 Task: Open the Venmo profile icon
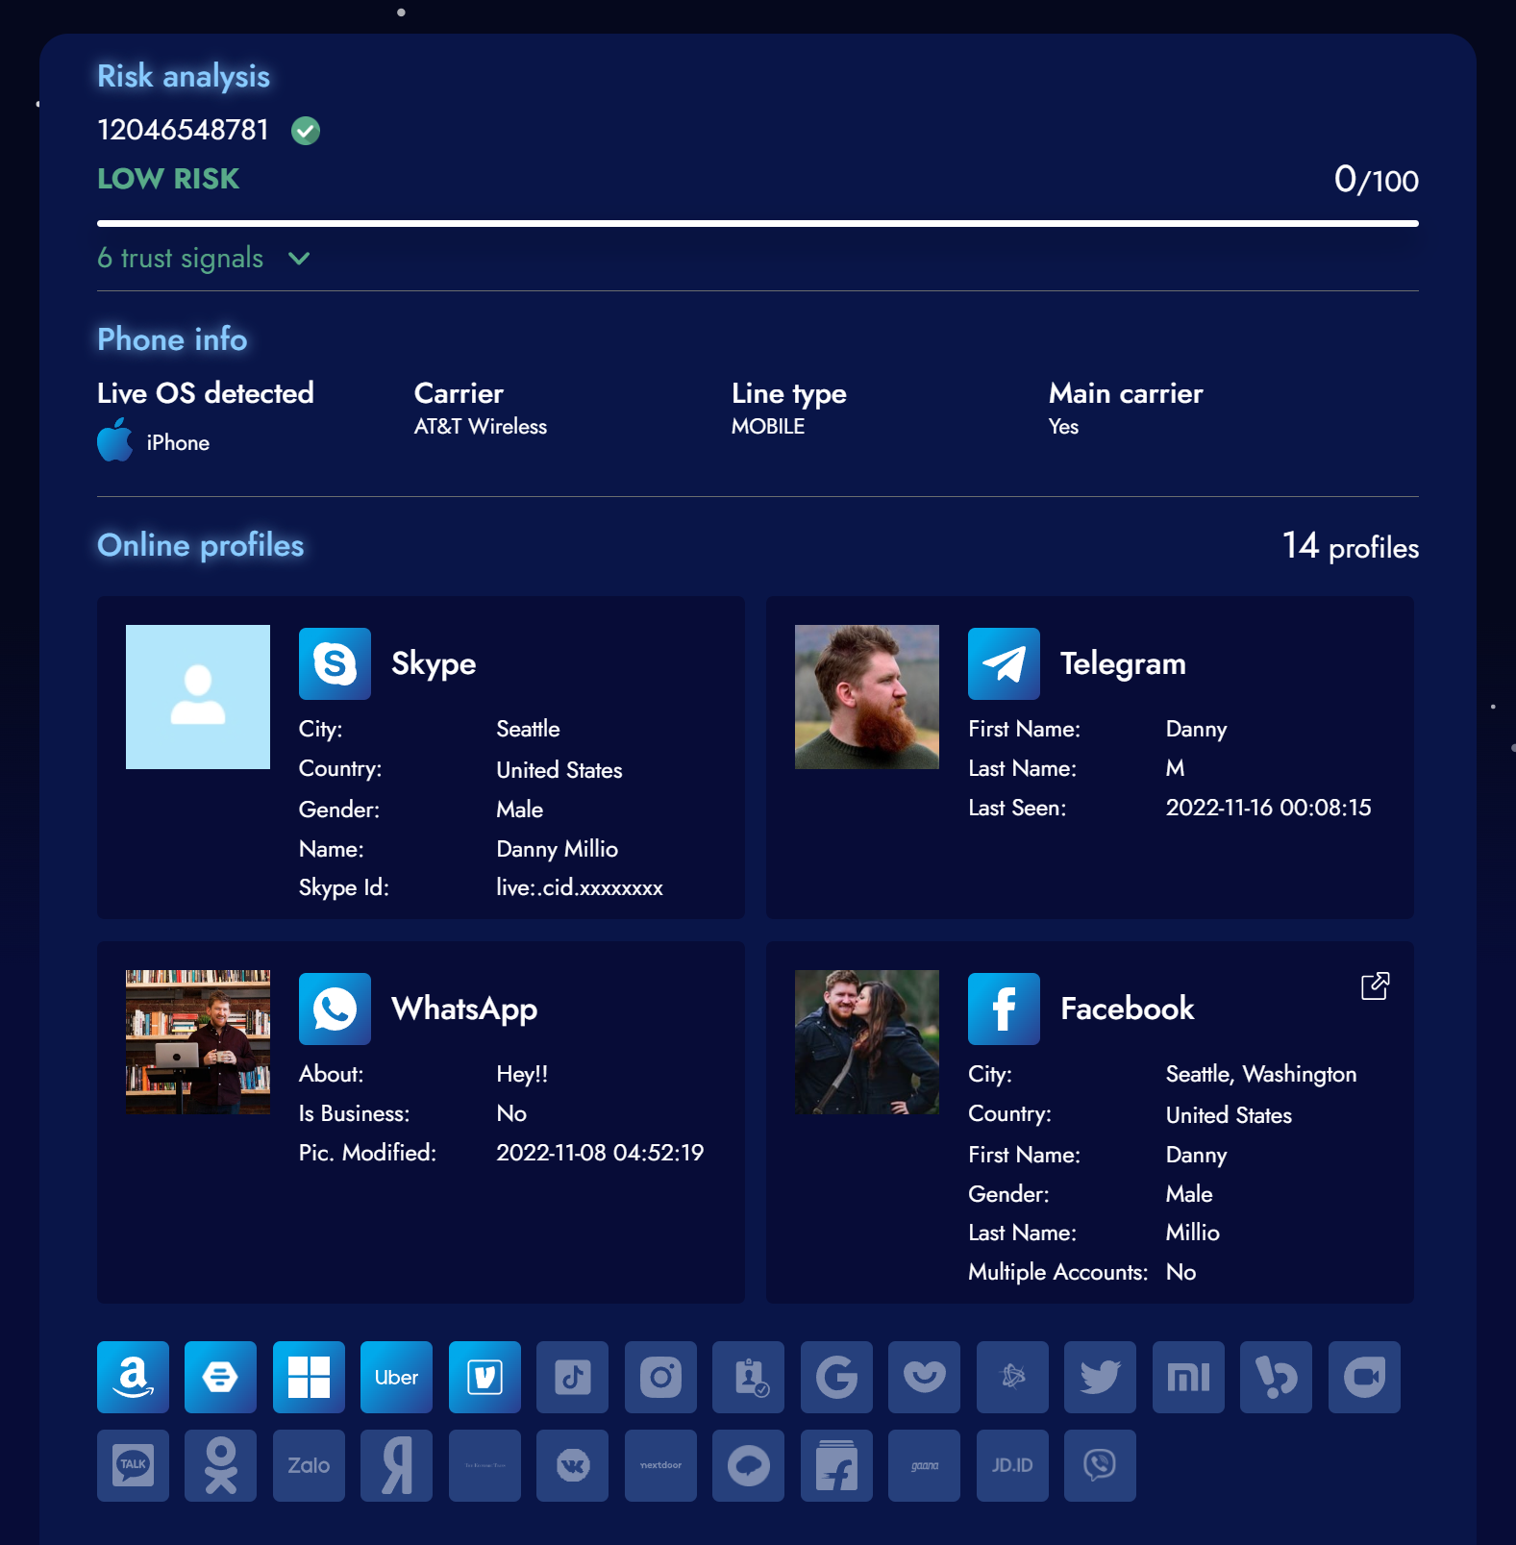pos(485,1377)
